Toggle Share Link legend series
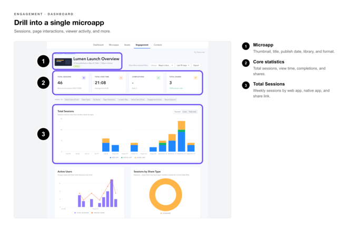The width and height of the screenshot is (353, 227). pyautogui.click(x=140, y=157)
